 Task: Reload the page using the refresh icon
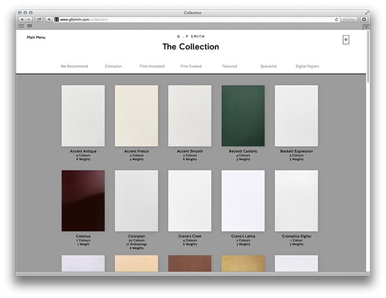336,19
